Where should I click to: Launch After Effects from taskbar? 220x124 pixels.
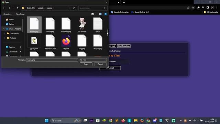tap(91, 121)
